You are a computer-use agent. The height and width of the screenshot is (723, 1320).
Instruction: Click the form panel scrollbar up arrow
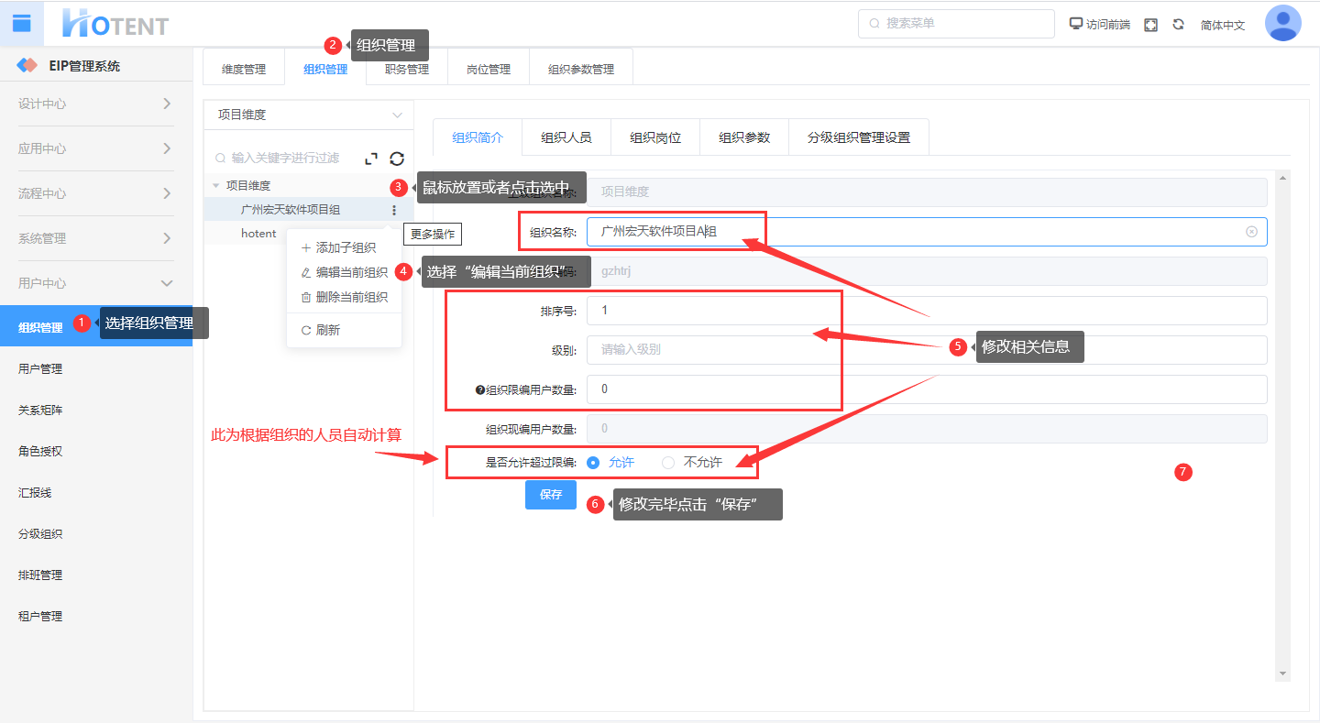tap(1282, 177)
